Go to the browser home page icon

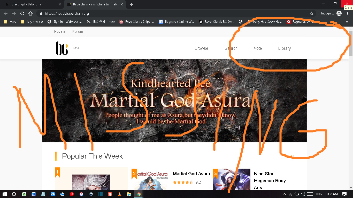click(30, 13)
